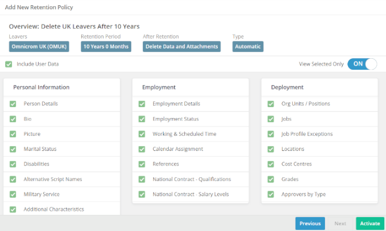The height and width of the screenshot is (231, 386).
Task: Activate the retention policy
Action: pyautogui.click(x=370, y=224)
